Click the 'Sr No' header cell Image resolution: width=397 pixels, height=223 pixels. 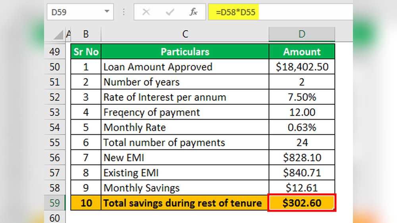click(x=86, y=51)
